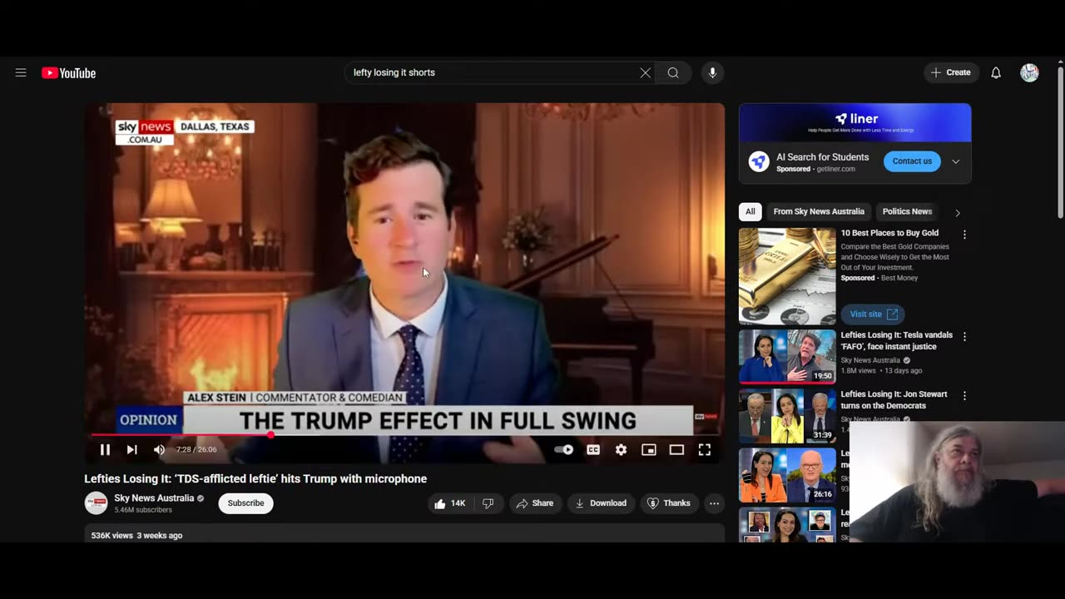This screenshot has height=599, width=1065.
Task: Go to the YouTube home logo
Action: 69,73
